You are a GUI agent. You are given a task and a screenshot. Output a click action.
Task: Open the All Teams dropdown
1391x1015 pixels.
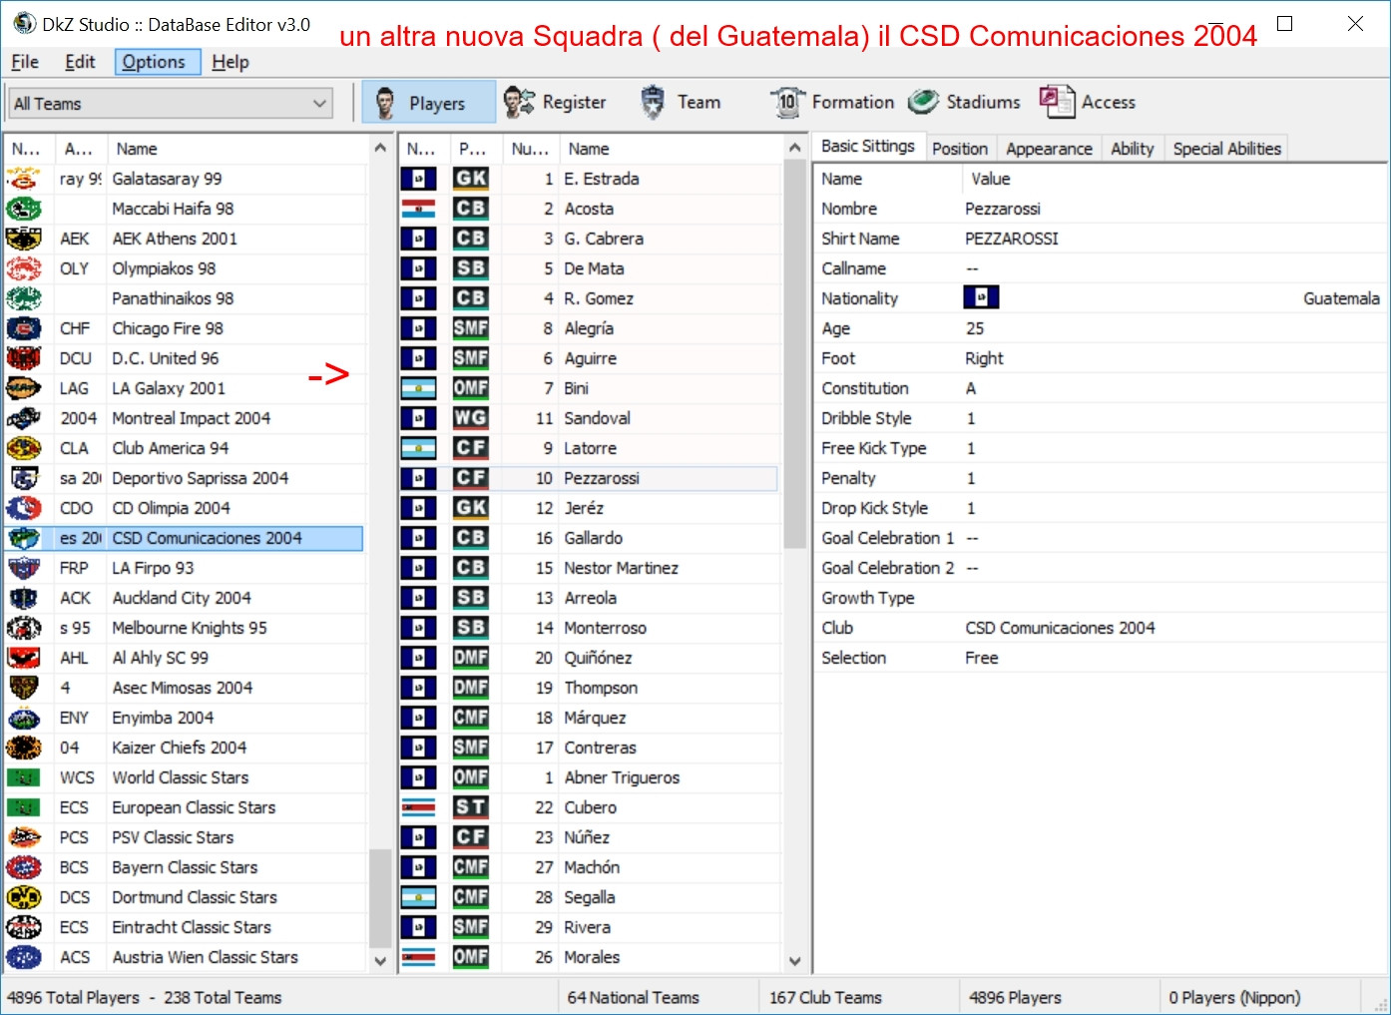tap(170, 104)
